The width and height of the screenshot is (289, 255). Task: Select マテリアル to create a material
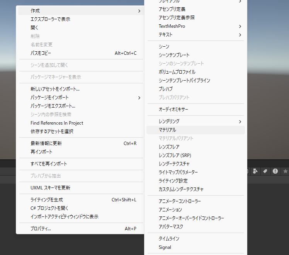click(x=167, y=130)
